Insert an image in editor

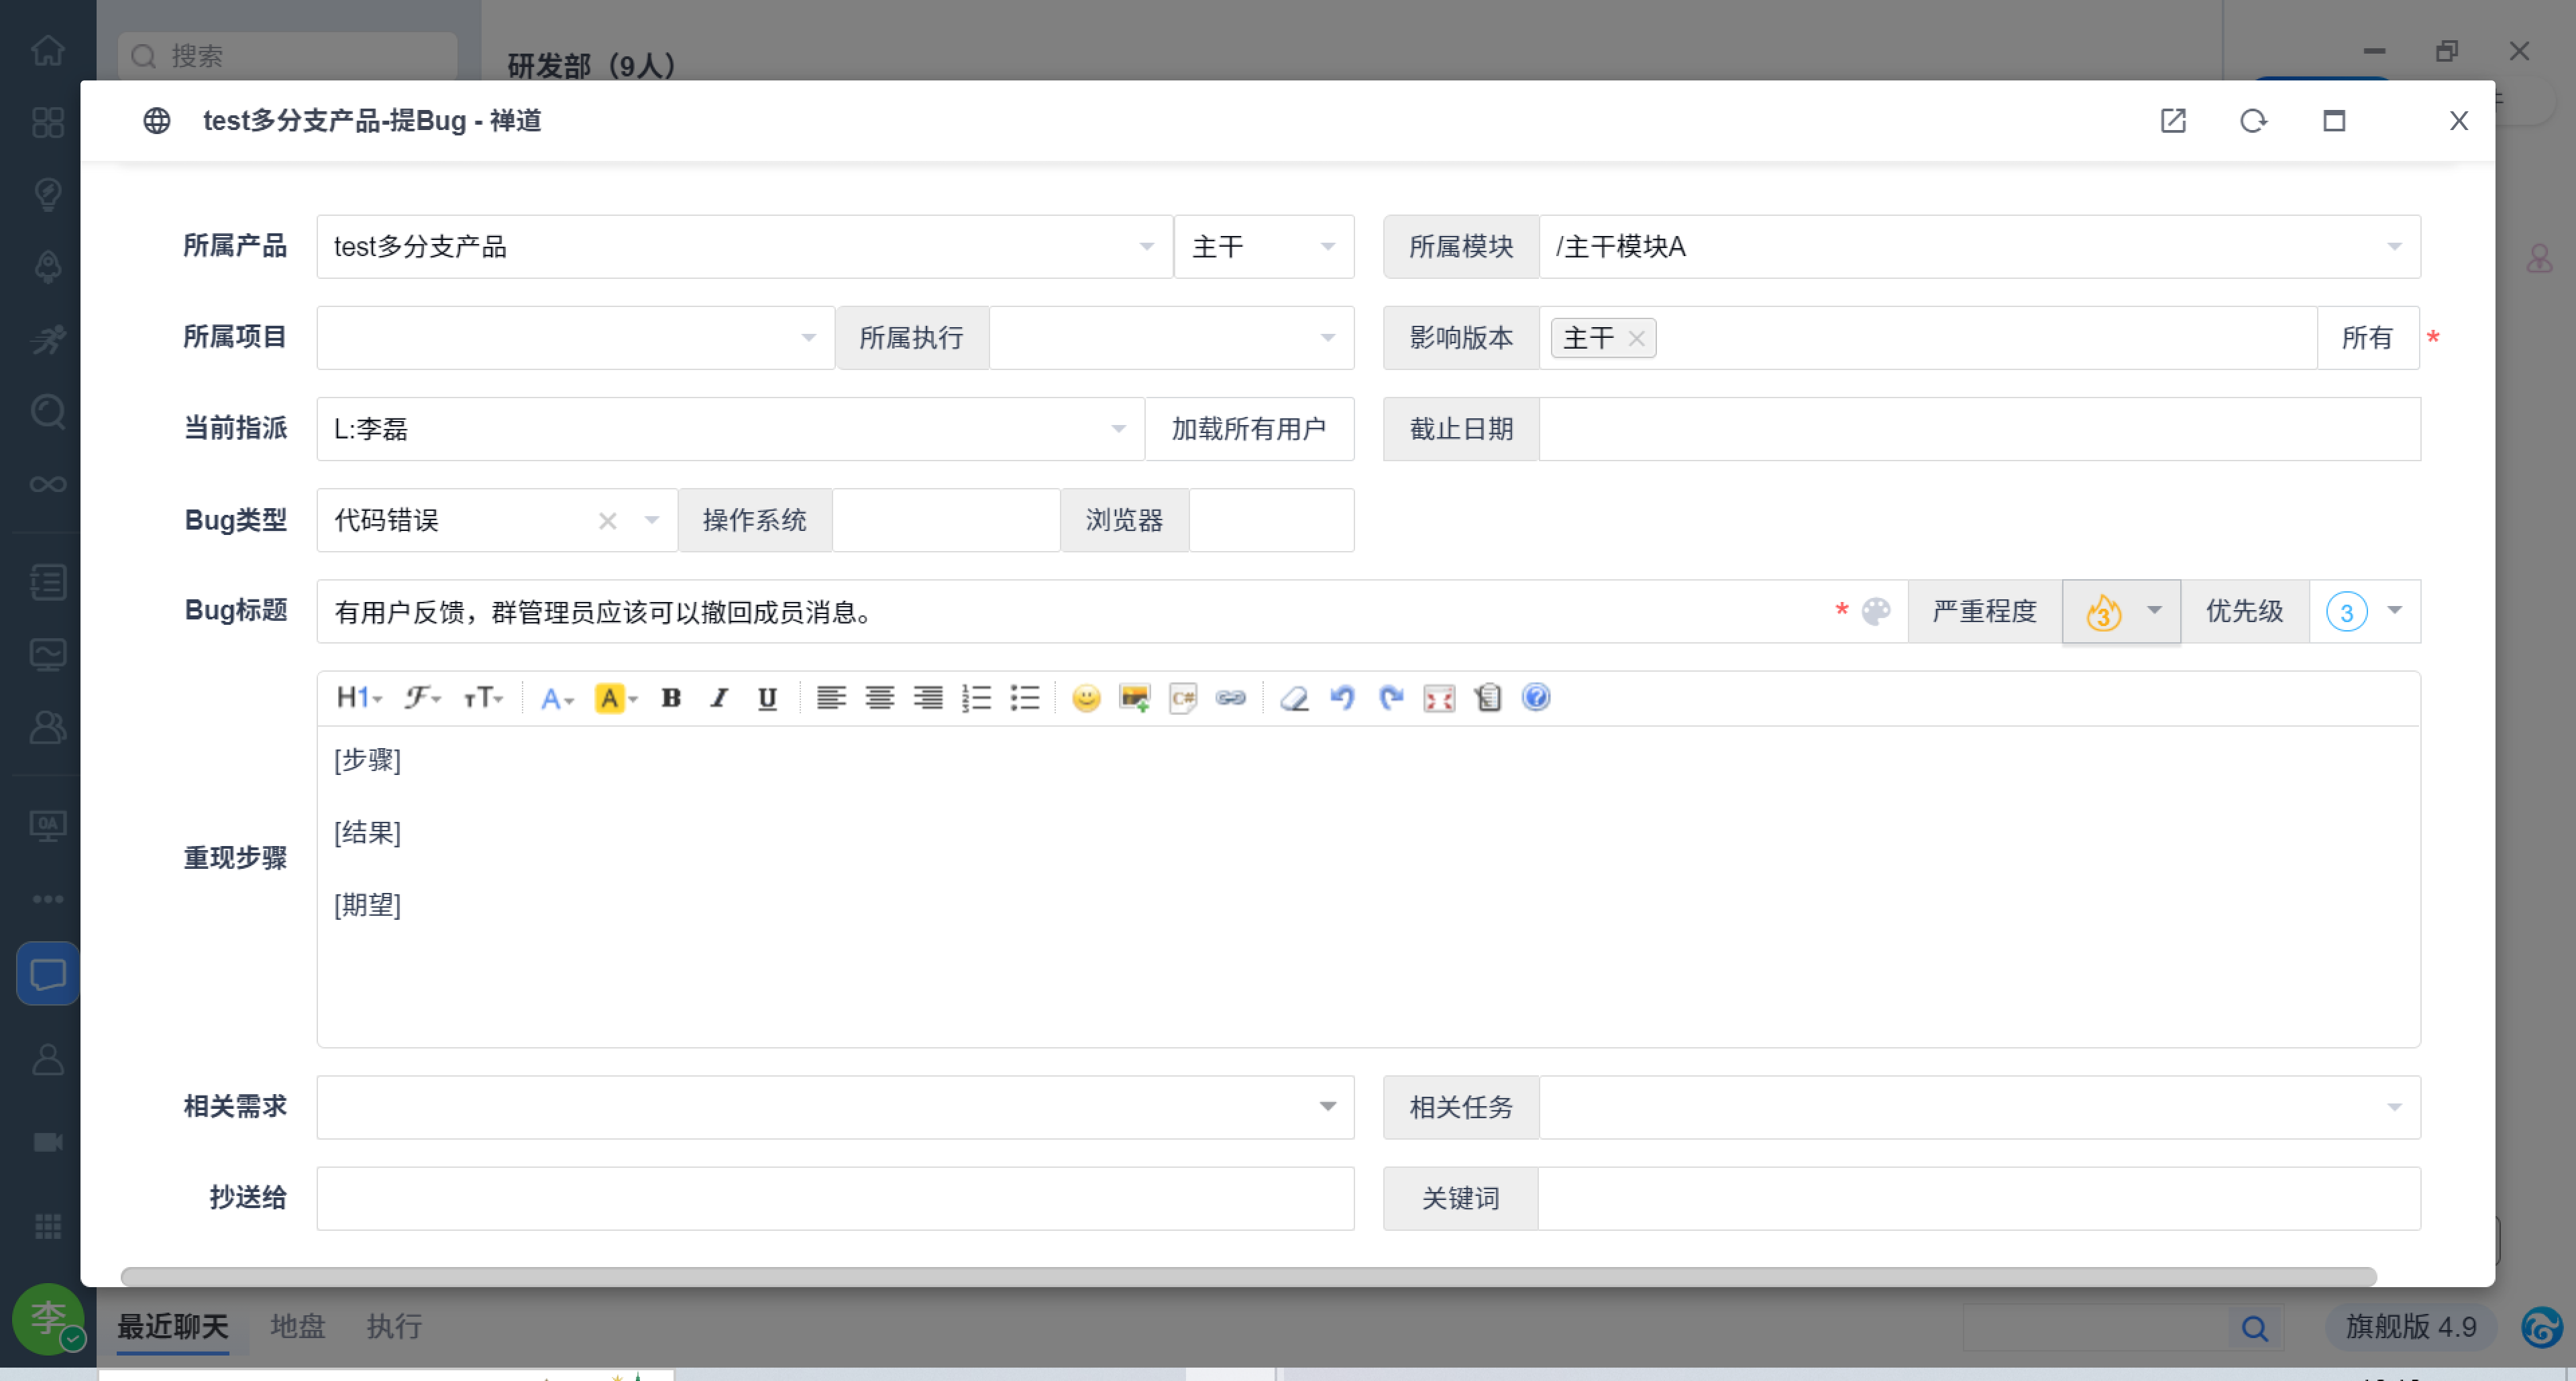tap(1135, 697)
